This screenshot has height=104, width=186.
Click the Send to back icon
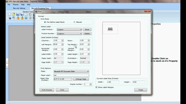pos(14,18)
